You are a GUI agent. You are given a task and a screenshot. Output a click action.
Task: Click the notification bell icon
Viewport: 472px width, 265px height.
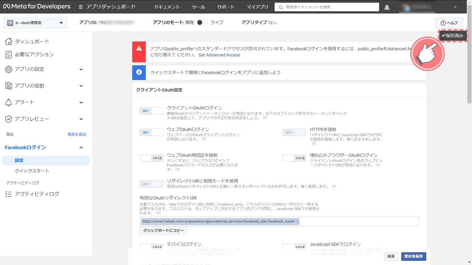pyautogui.click(x=387, y=7)
